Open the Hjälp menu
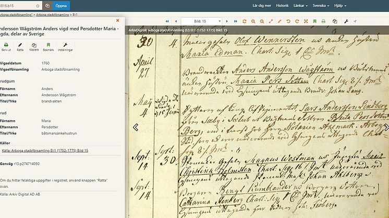Image resolution: width=389 pixels, height=218 pixels. click(x=340, y=5)
